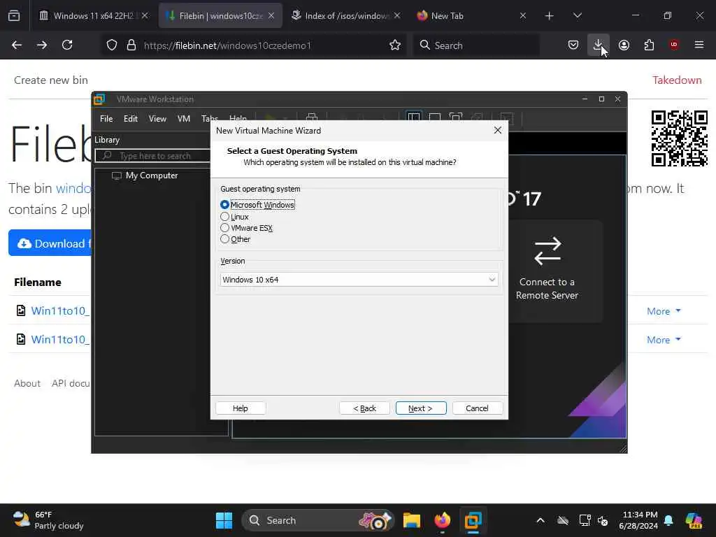Click VMware snapshot manager toolbar icon
The image size is (716, 537).
click(x=312, y=117)
